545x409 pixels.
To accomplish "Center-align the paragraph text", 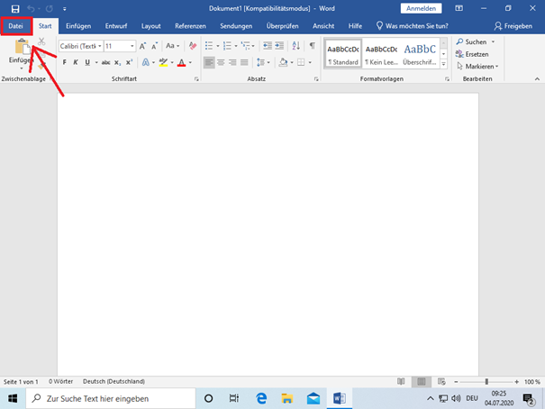I will pos(221,62).
